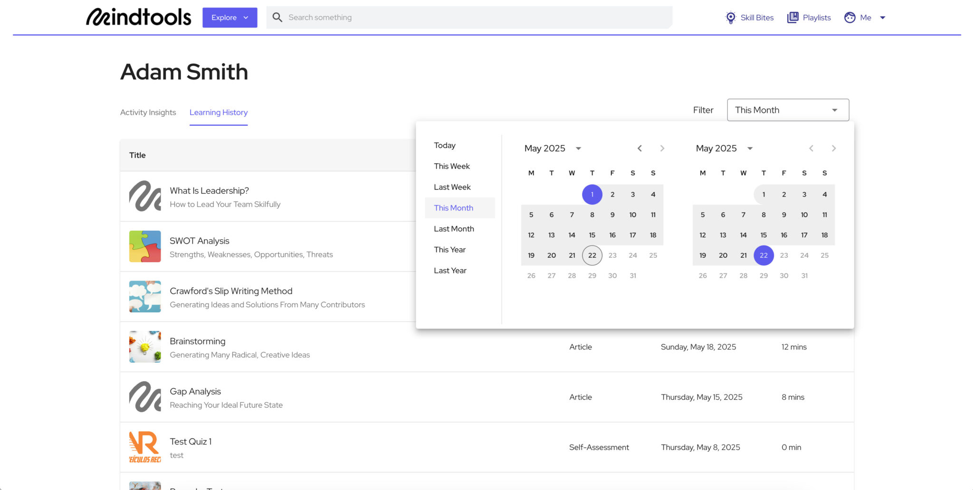This screenshot has width=973, height=490.
Task: Open the Mindtools home logo
Action: 138,17
